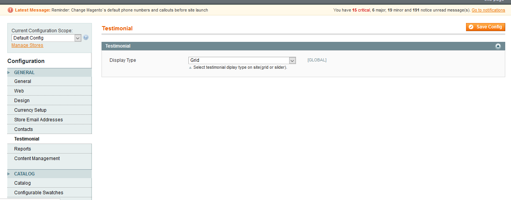This screenshot has height=200, width=511.
Task: Go to Design configuration settings
Action: click(x=22, y=101)
